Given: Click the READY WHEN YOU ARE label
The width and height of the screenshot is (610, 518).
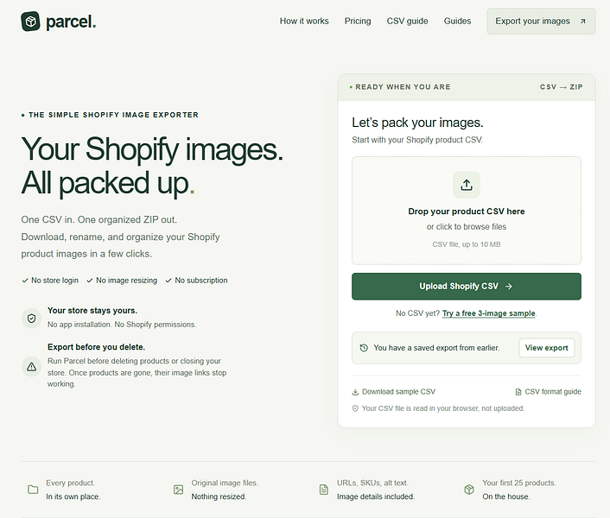Looking at the screenshot, I should click(x=403, y=87).
